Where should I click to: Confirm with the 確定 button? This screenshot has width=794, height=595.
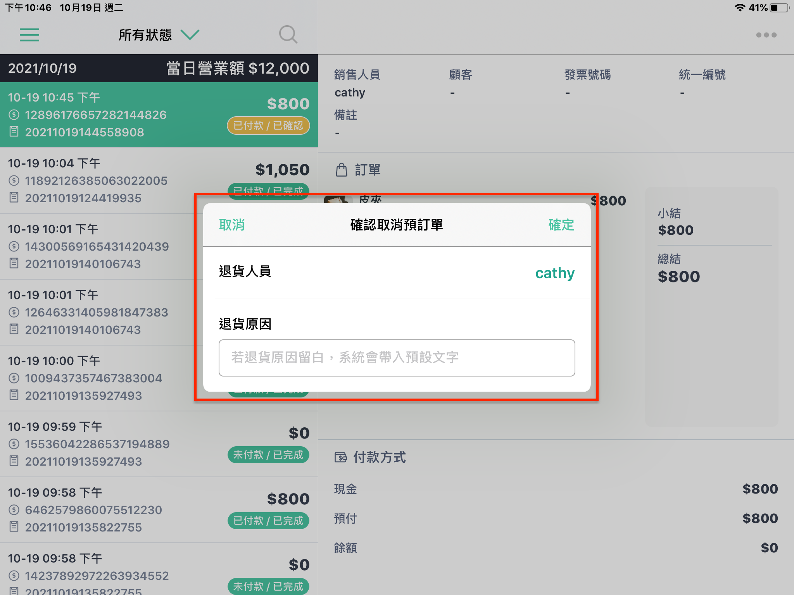[x=561, y=225]
